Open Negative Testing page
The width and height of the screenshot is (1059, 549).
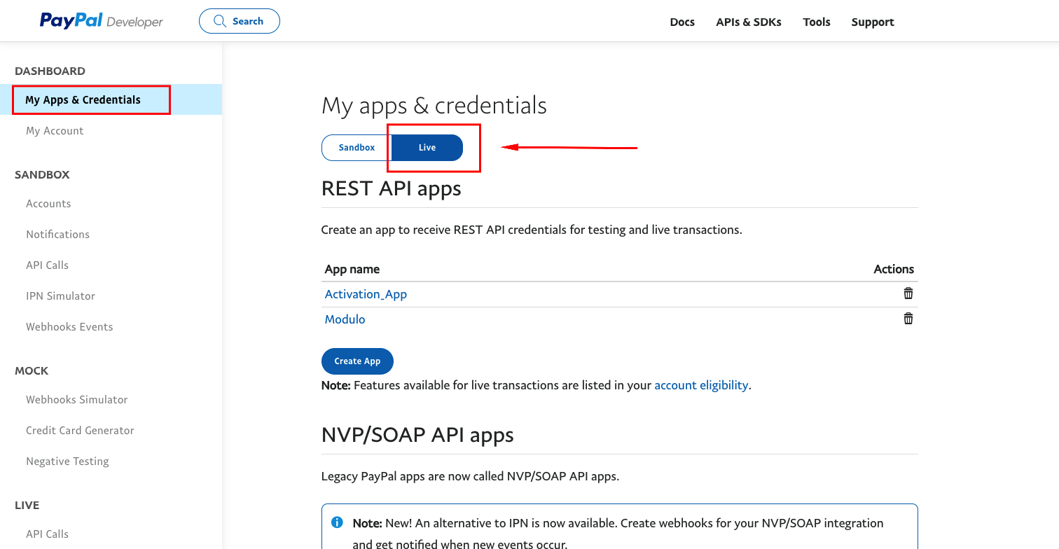(x=67, y=461)
